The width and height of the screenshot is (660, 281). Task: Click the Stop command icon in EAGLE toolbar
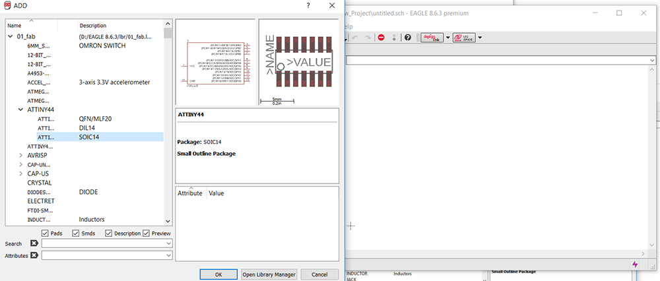point(381,38)
